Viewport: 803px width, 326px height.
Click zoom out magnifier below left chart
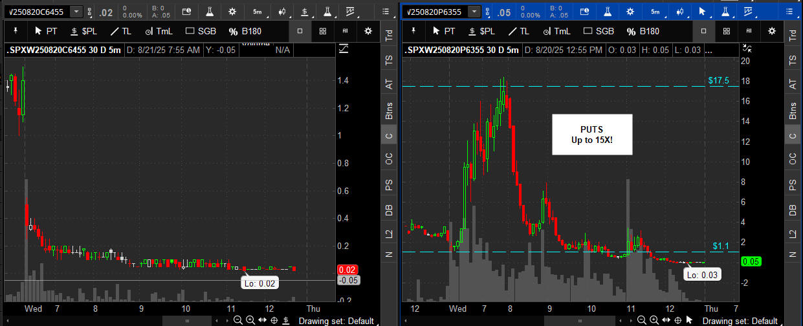tap(238, 320)
